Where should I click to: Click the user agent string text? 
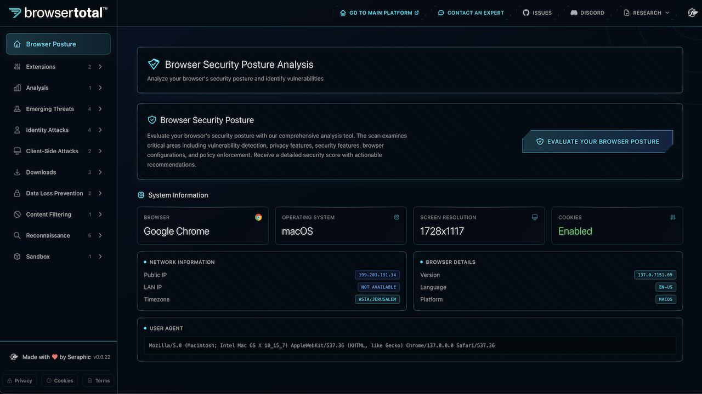pyautogui.click(x=322, y=346)
